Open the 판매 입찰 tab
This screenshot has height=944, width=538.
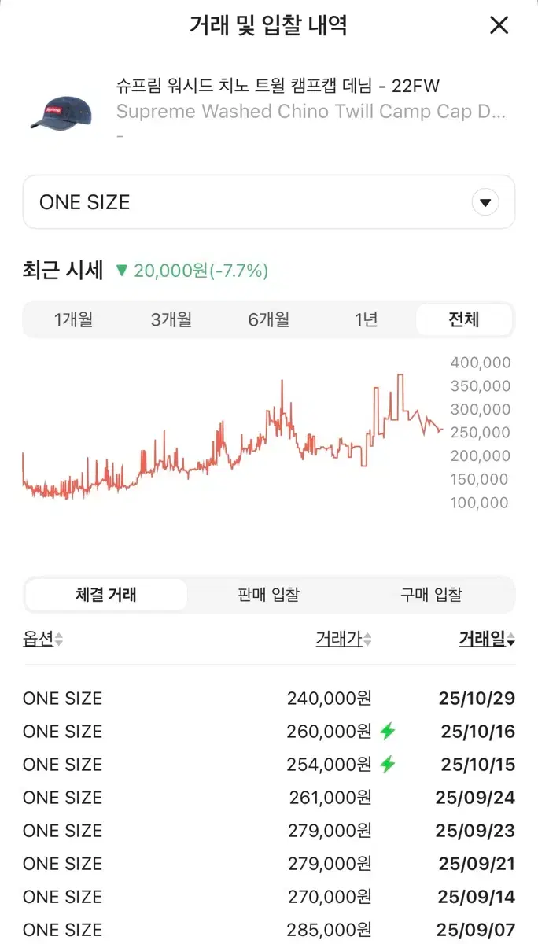(268, 595)
